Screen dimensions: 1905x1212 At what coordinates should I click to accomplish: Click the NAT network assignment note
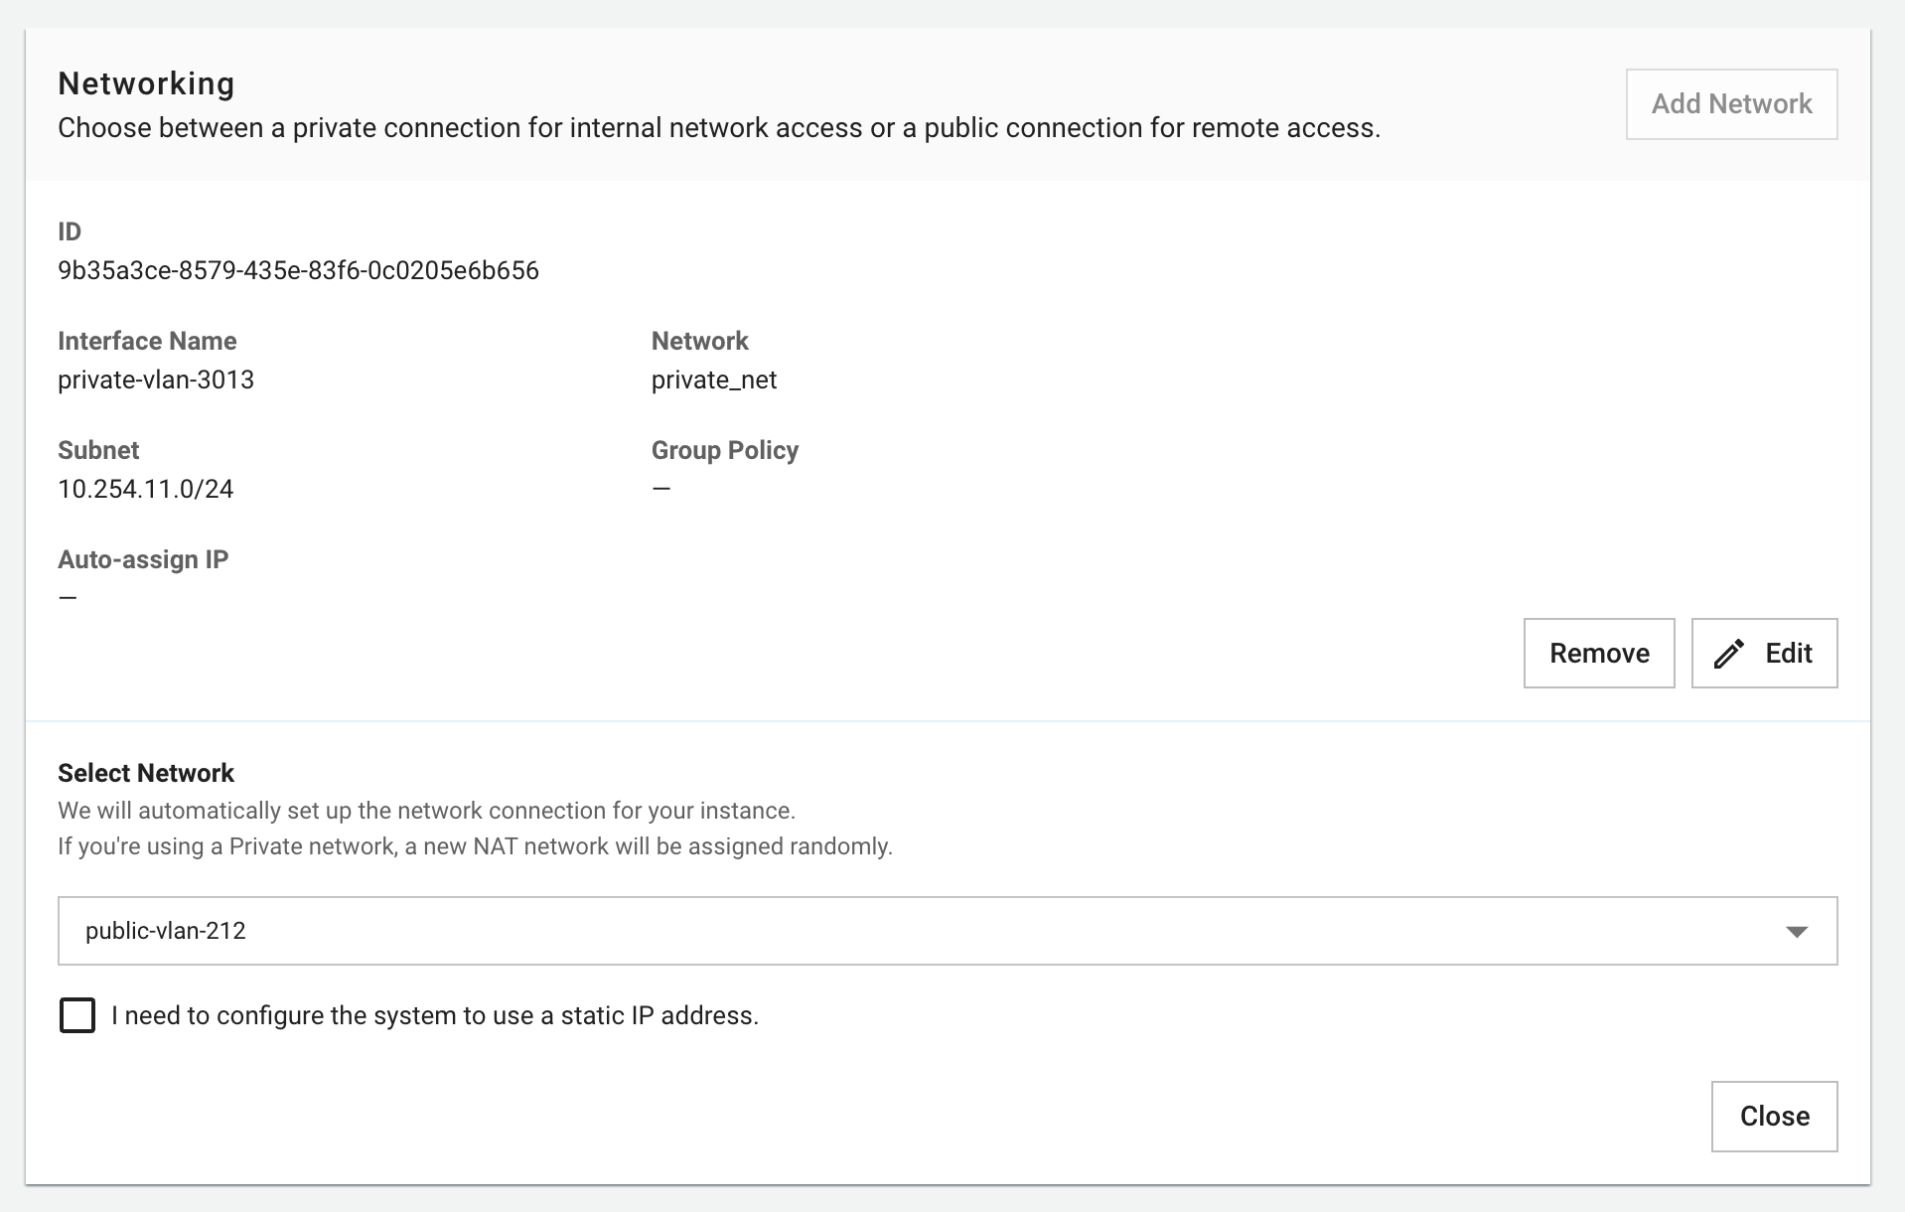(x=475, y=846)
